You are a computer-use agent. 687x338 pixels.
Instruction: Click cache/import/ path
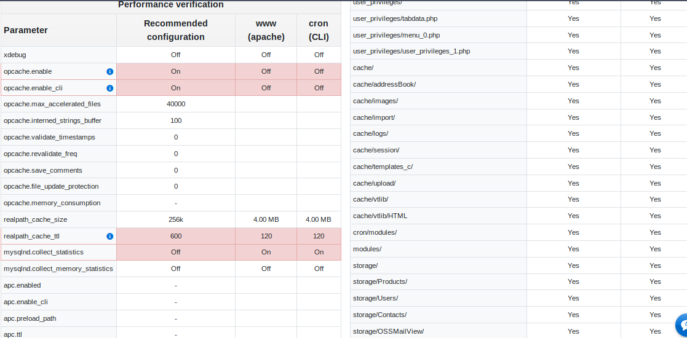374,117
